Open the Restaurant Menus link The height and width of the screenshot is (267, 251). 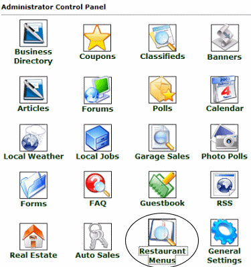point(163,256)
